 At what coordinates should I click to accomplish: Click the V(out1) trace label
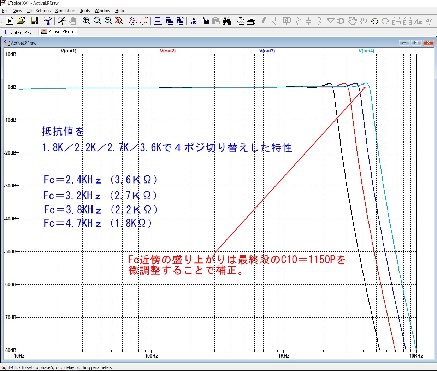coord(69,51)
